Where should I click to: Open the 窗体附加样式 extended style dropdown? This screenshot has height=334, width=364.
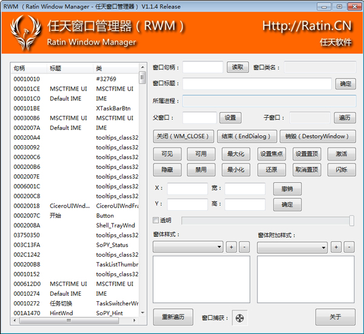[292, 247]
